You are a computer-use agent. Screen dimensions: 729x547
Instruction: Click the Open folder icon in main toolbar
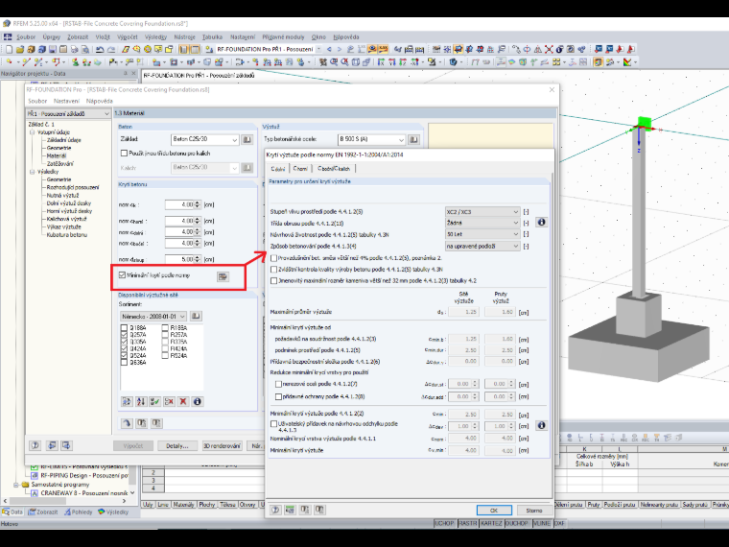pyautogui.click(x=19, y=49)
